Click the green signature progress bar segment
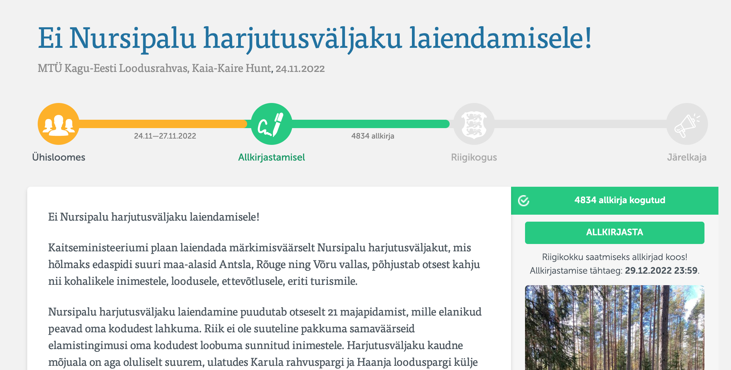This screenshot has width=731, height=370. pos(371,124)
